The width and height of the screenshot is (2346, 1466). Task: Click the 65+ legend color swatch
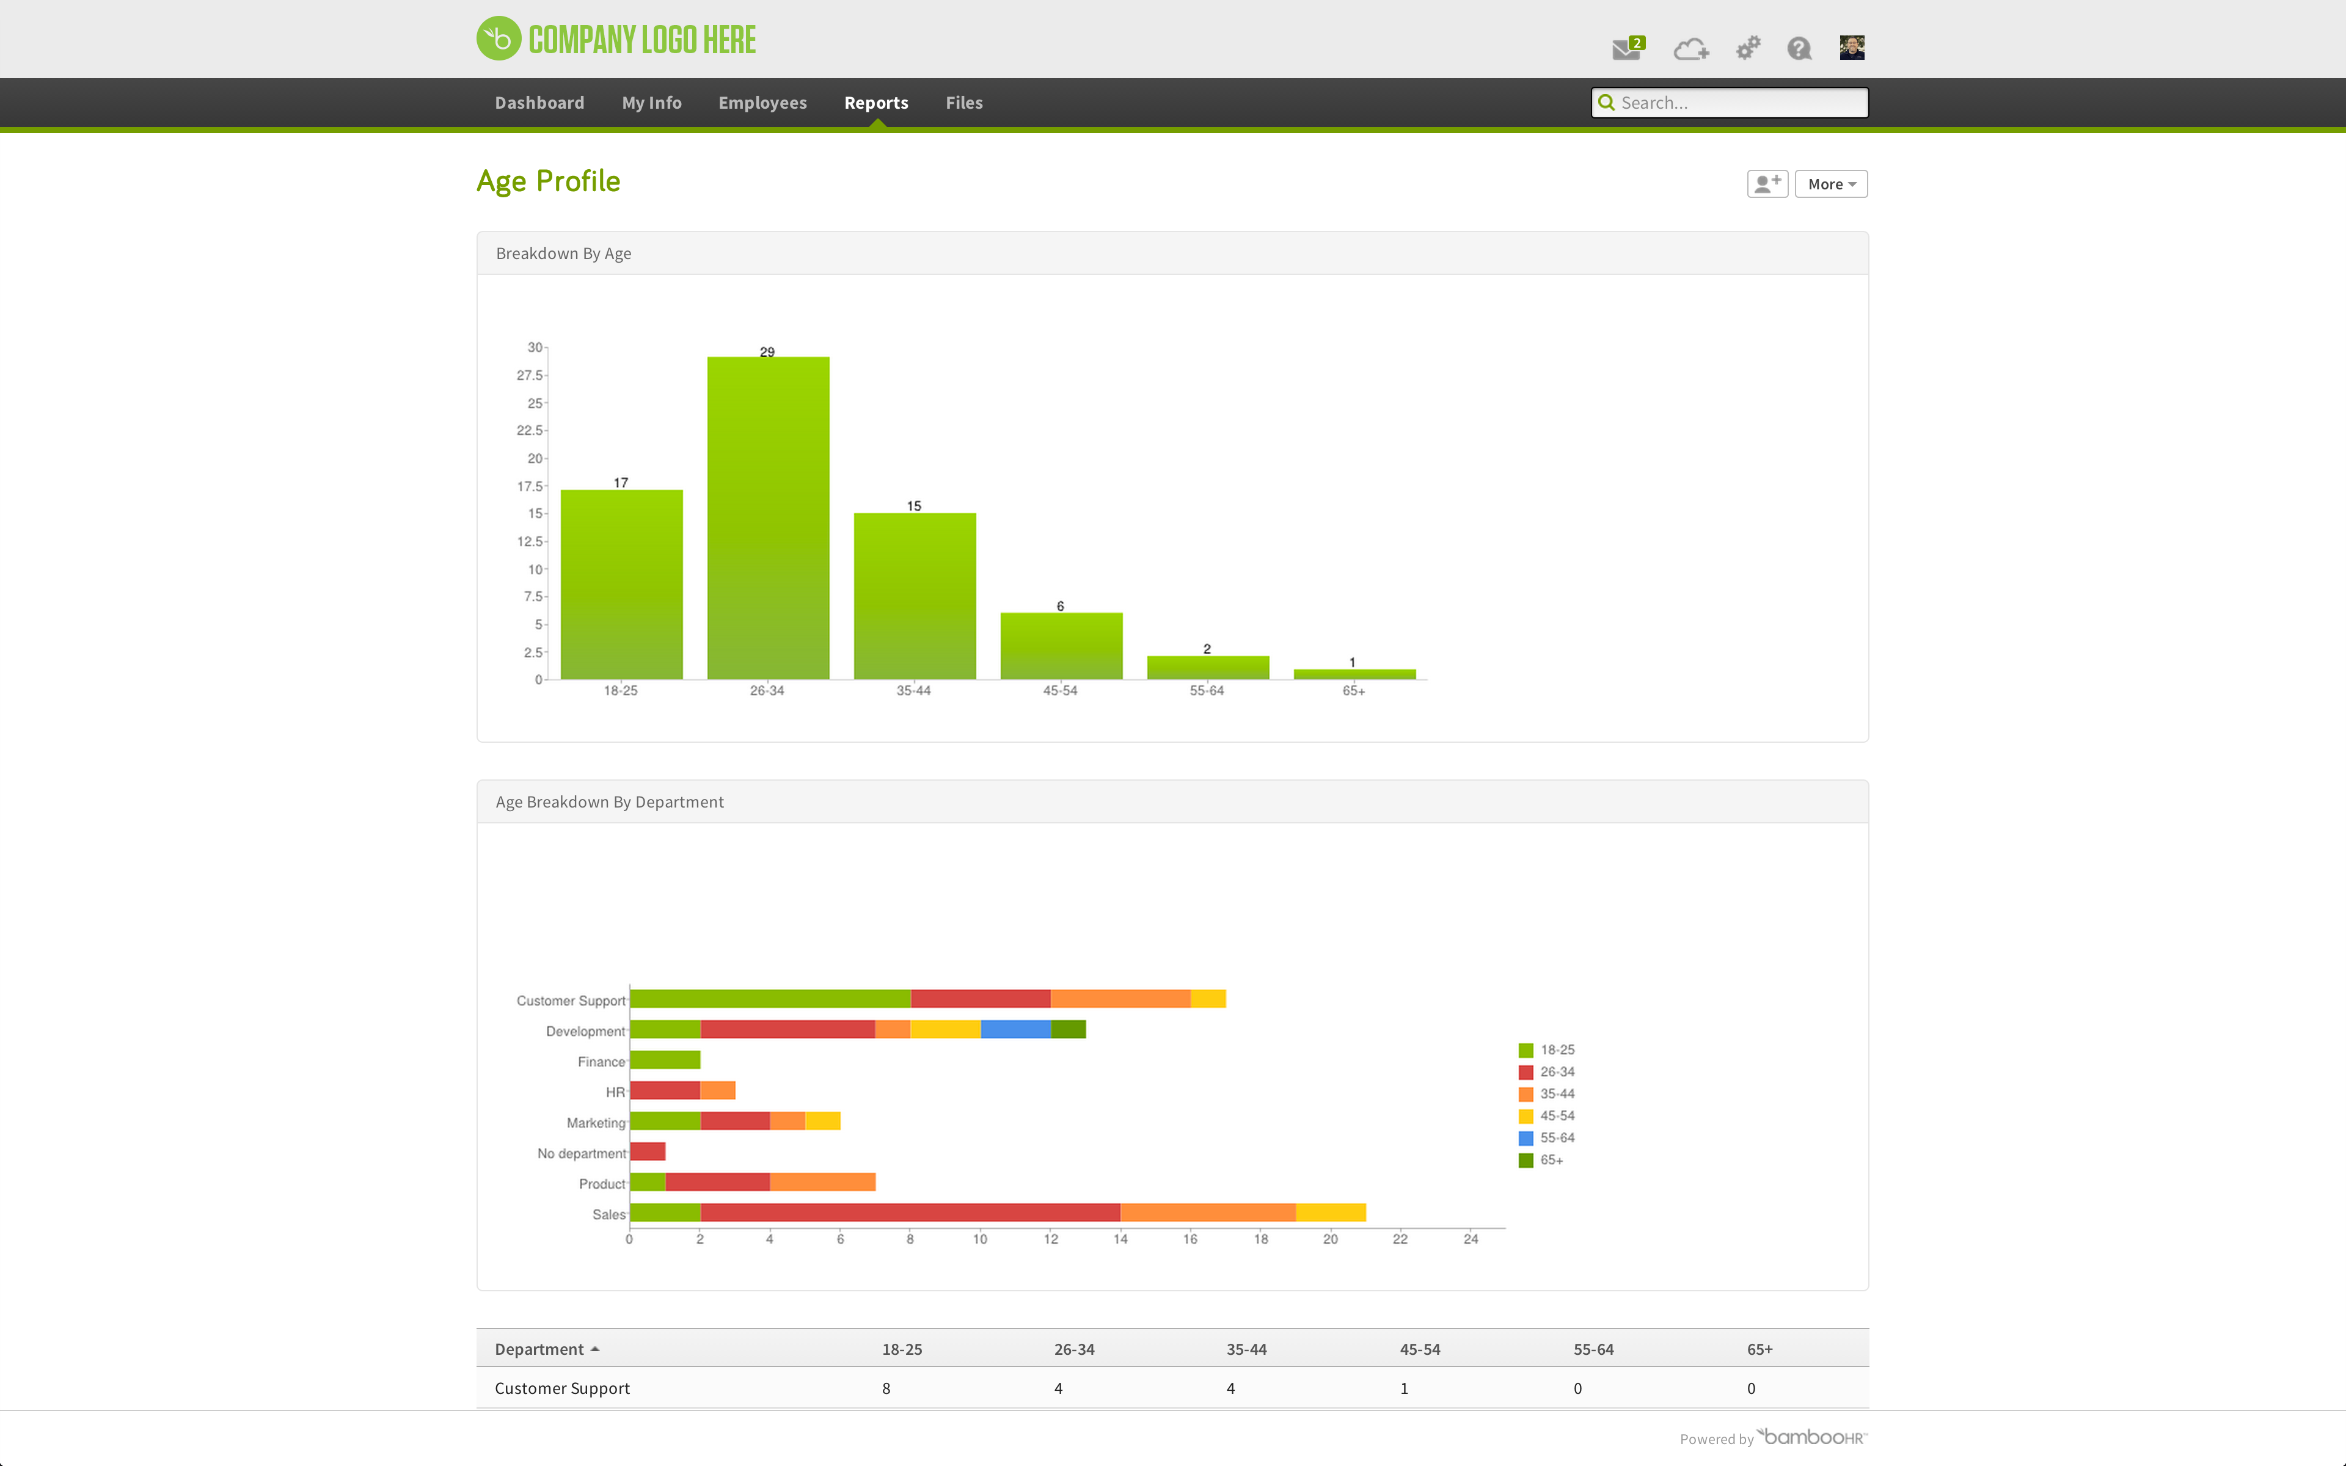point(1526,1159)
